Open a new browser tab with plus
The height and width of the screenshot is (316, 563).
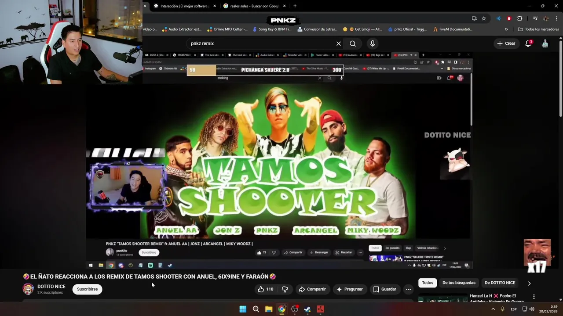coord(295,6)
